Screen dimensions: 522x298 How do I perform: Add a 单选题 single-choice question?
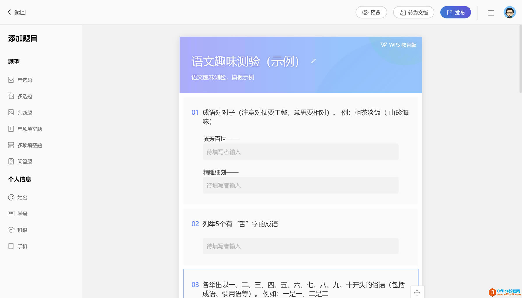(x=20, y=80)
